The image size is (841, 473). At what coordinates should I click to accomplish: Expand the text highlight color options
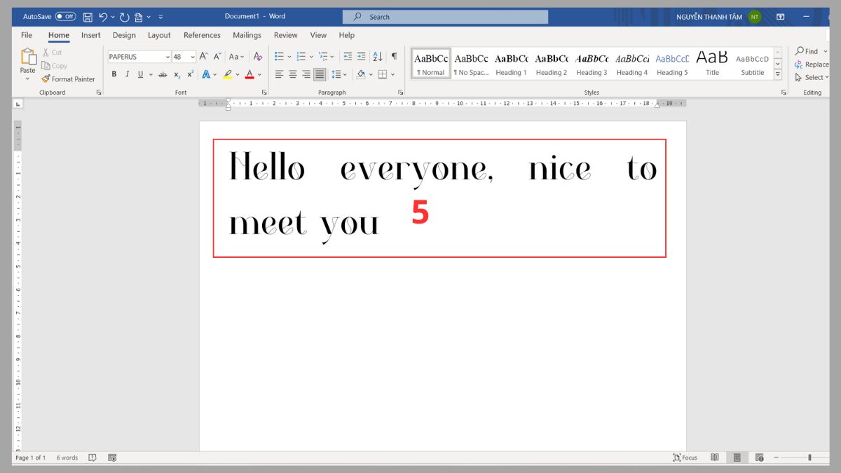(x=236, y=73)
